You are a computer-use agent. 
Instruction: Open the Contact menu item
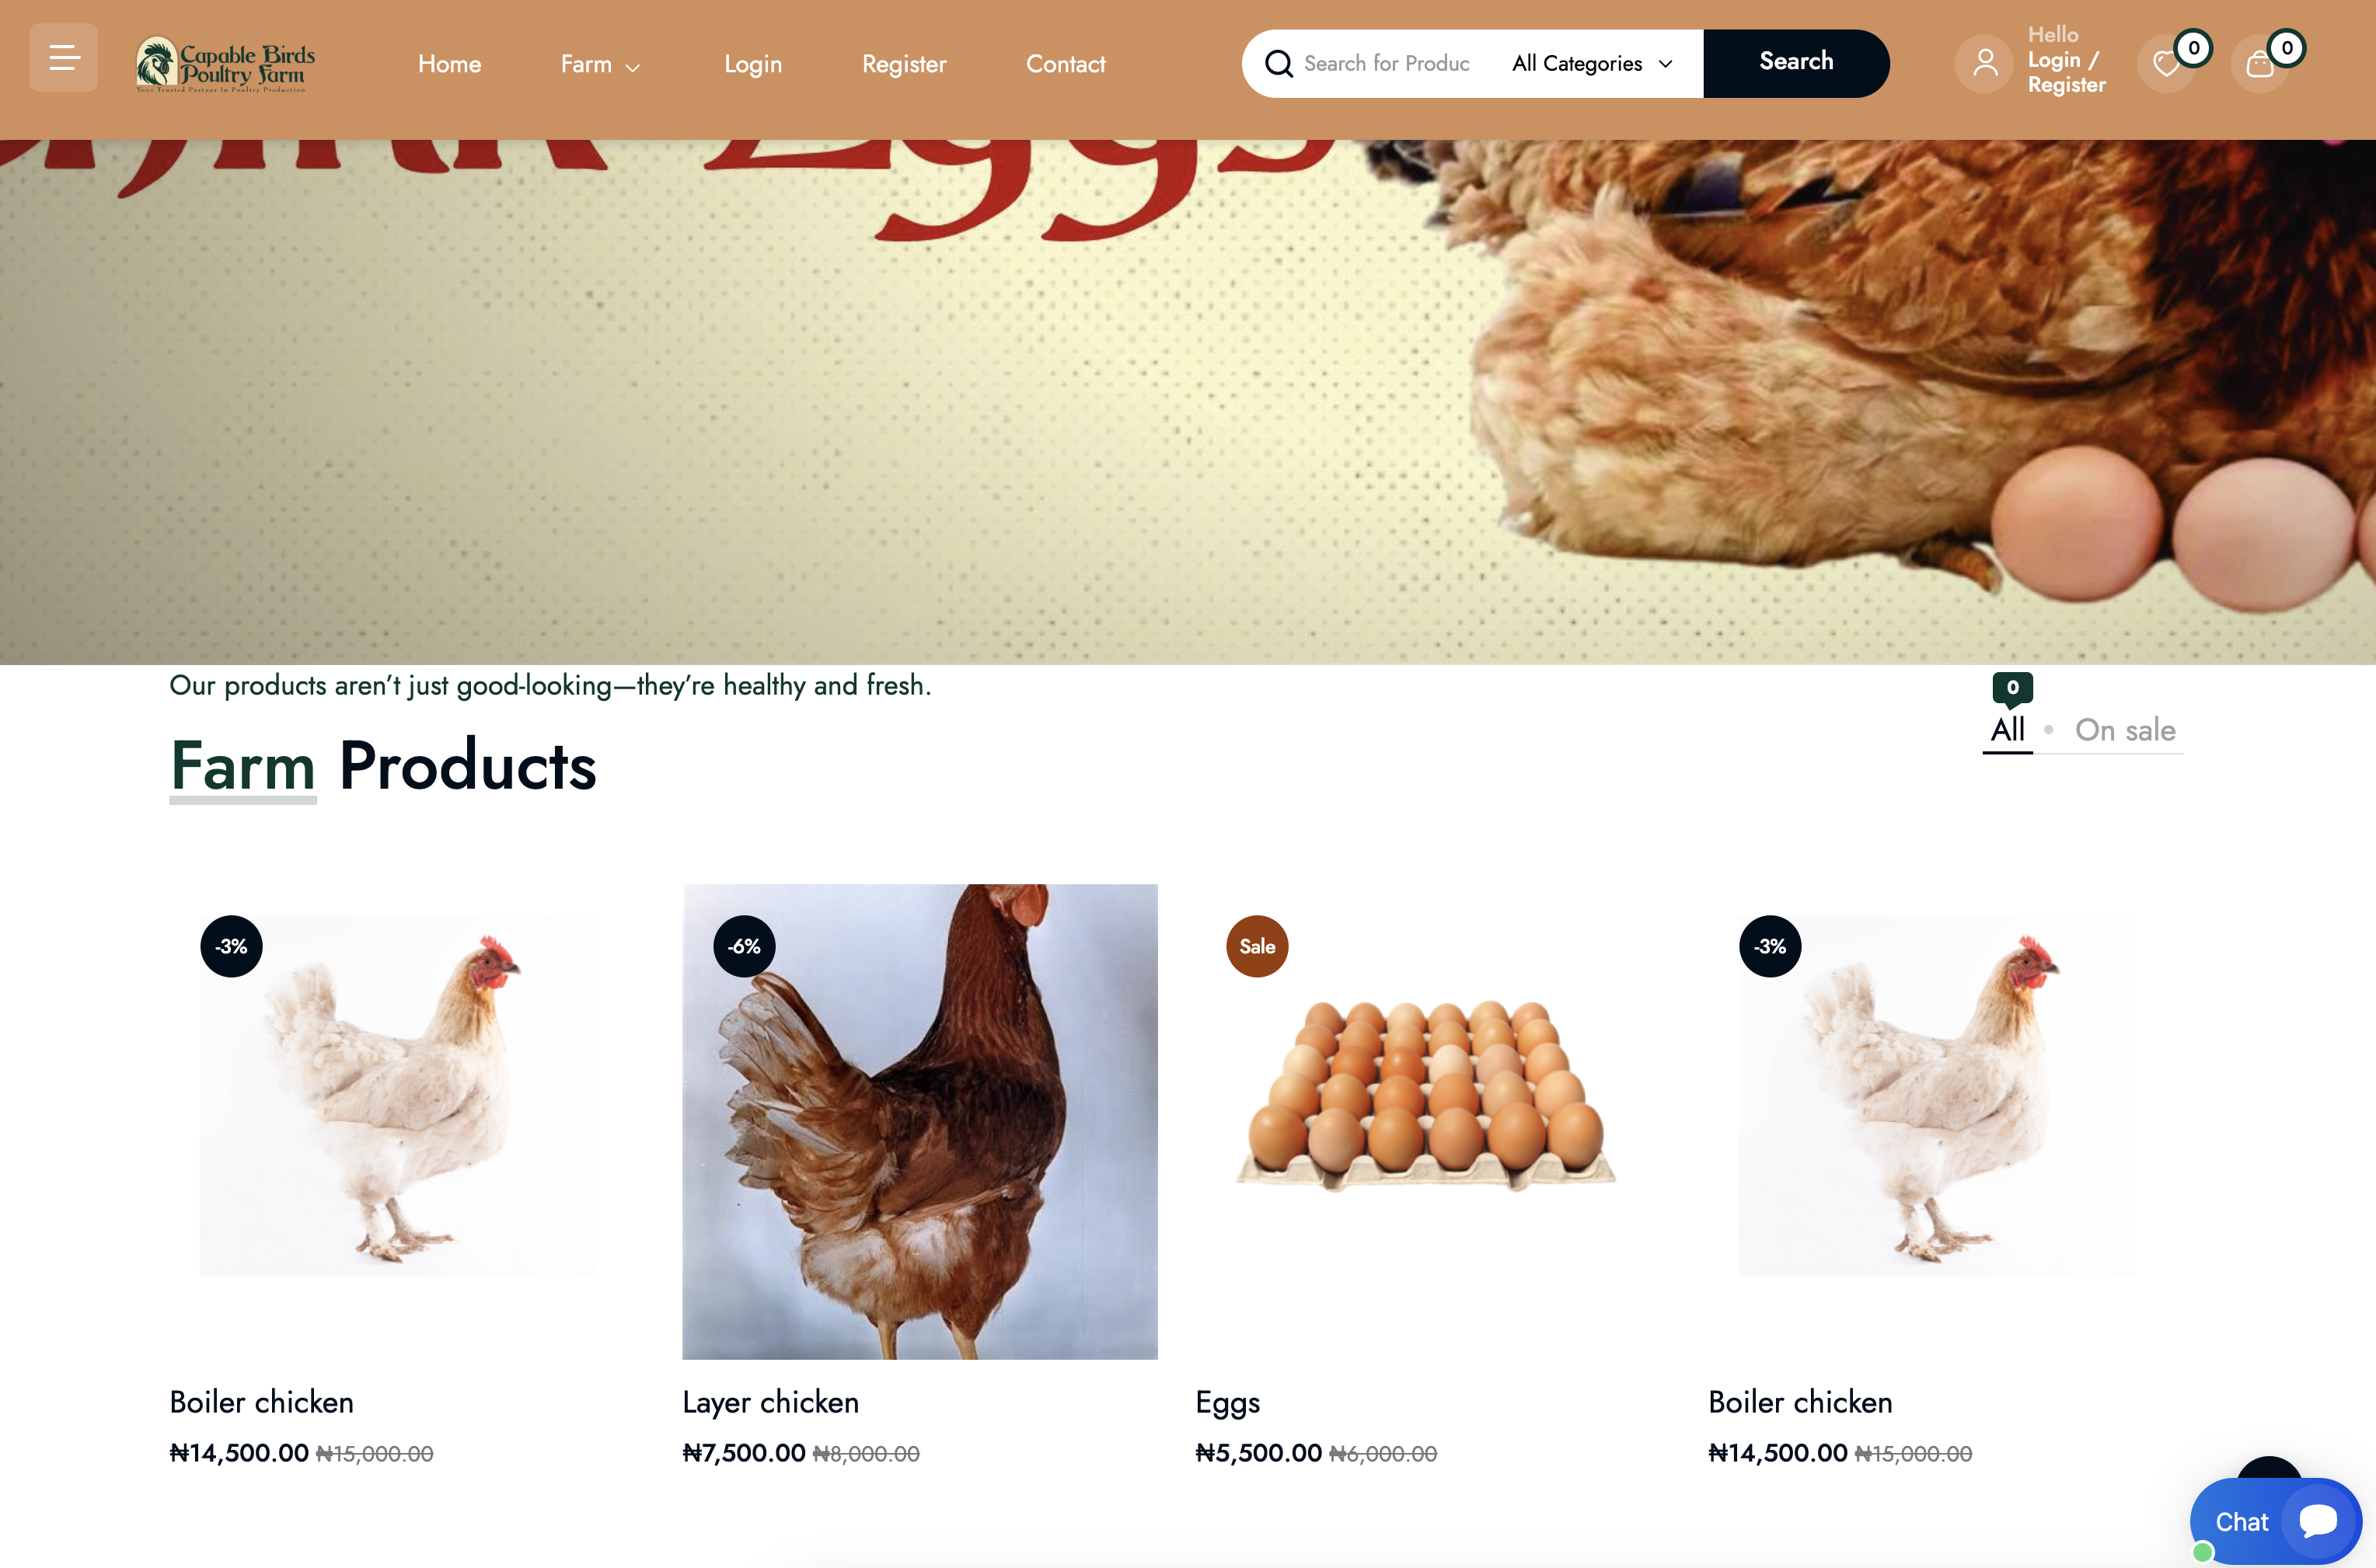1065,64
